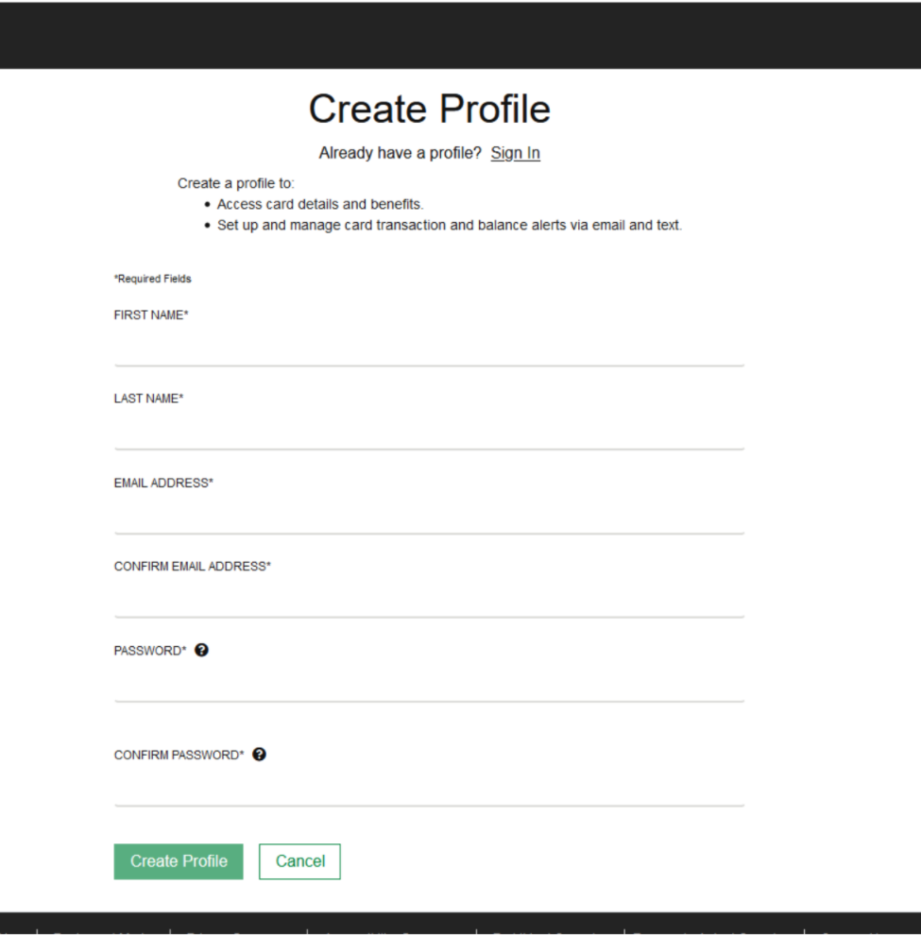Click the CONFIRM EMAIL ADDRESS label text
The height and width of the screenshot is (935, 921).
(x=192, y=567)
